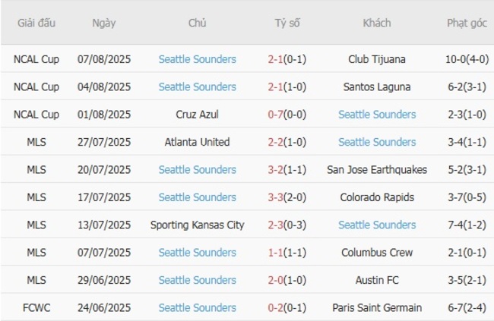Click the Atlanta United team name

pyautogui.click(x=197, y=142)
